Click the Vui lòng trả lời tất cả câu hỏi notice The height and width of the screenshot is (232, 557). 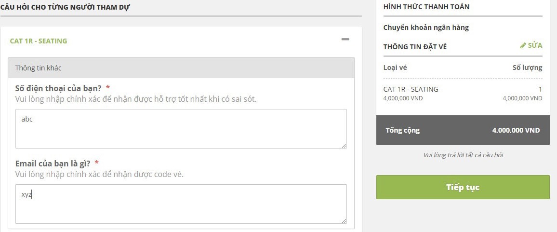(463, 155)
